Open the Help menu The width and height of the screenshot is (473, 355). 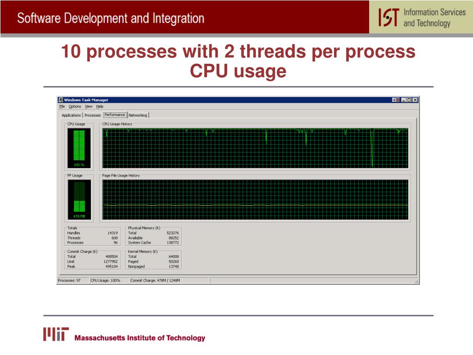click(x=100, y=107)
